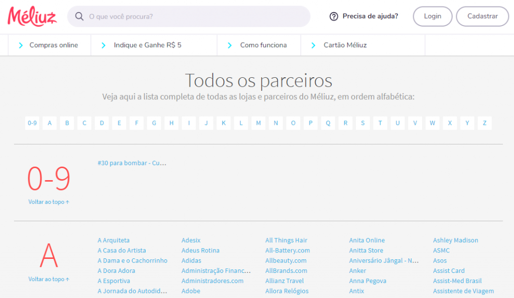
Task: Jump to letter W in index
Action: click(432, 123)
